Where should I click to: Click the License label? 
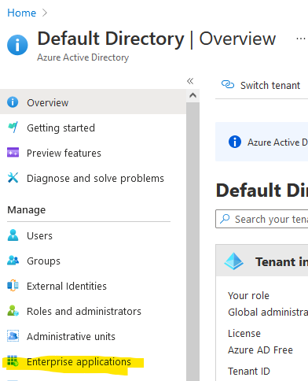tap(244, 334)
